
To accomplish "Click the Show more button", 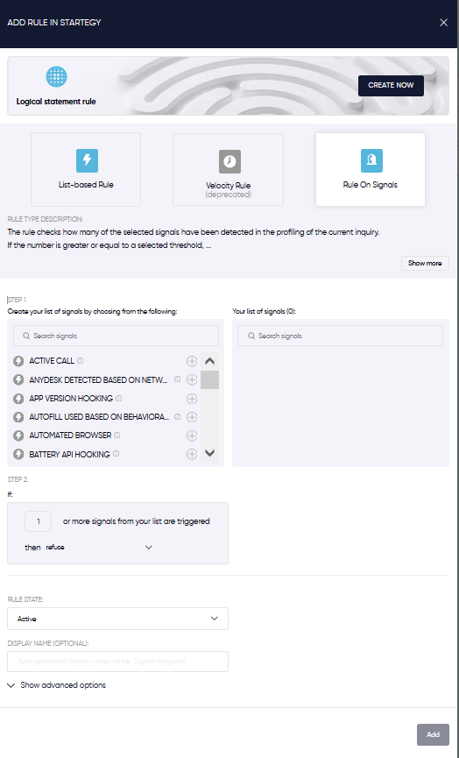I will (x=425, y=264).
